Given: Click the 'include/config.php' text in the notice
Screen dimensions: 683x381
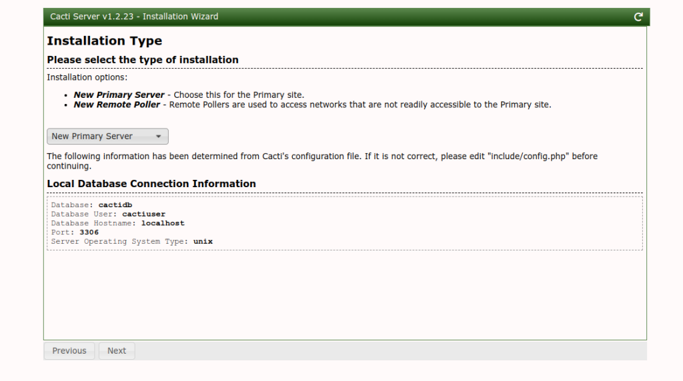Looking at the screenshot, I should tap(528, 156).
